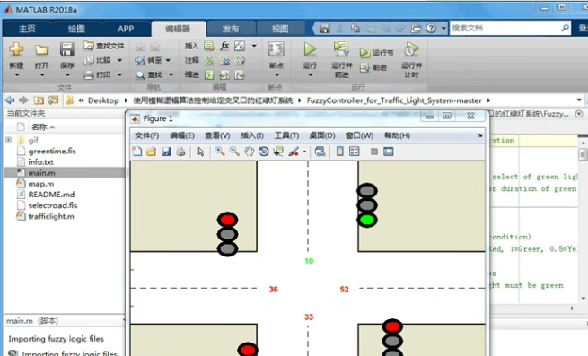Select Data Cursor tool in Figure toolbar

tap(278, 152)
